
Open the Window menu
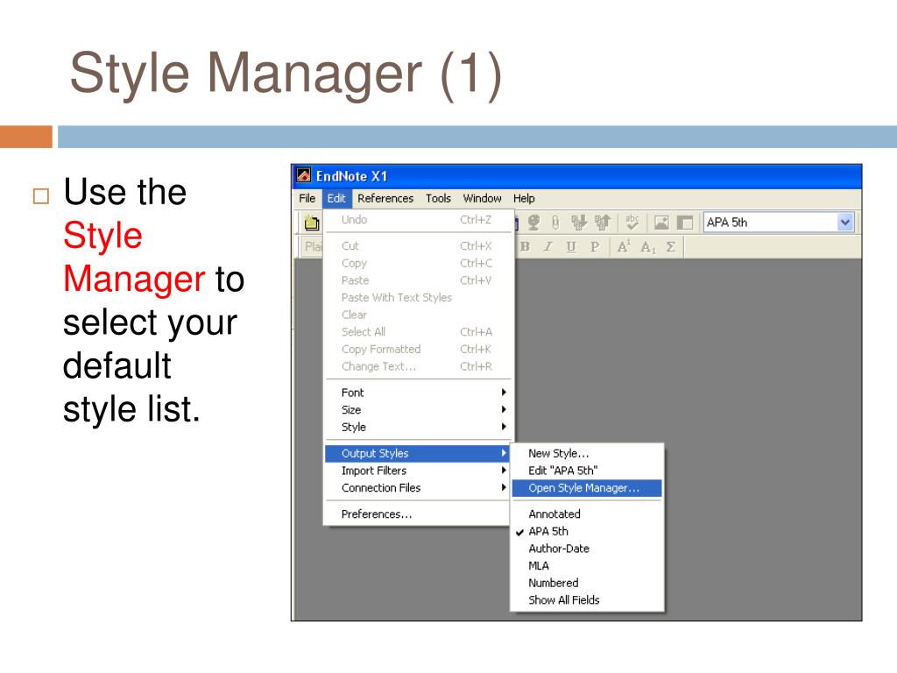coord(483,198)
